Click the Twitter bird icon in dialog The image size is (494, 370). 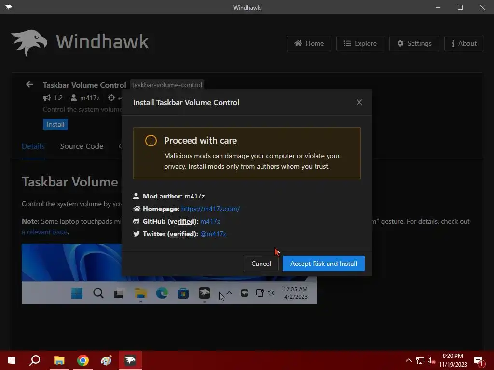click(x=136, y=234)
